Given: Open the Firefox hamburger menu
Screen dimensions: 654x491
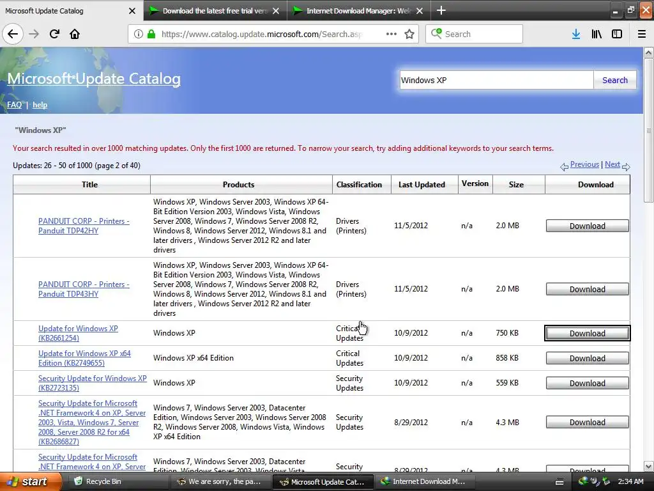Looking at the screenshot, I should 642,34.
